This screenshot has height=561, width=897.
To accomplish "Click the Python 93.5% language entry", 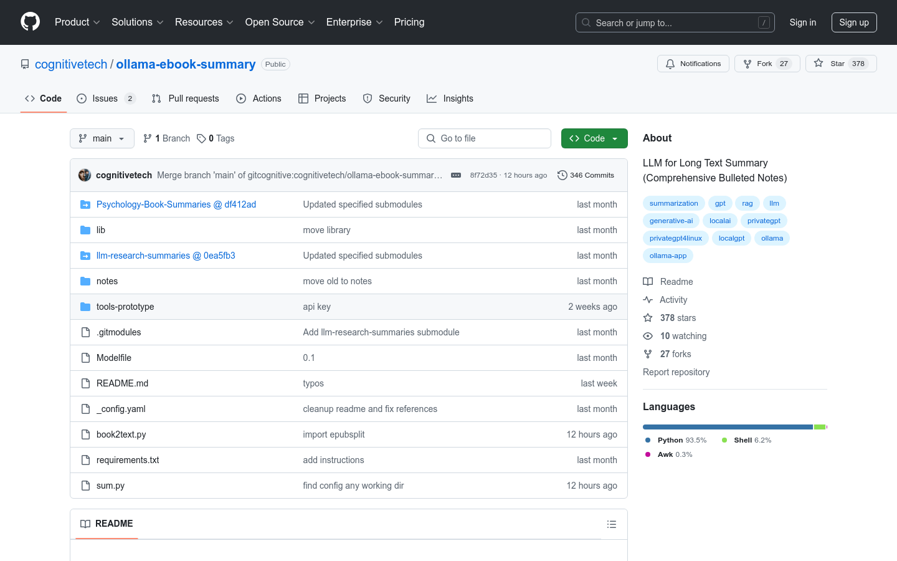I will pyautogui.click(x=676, y=440).
